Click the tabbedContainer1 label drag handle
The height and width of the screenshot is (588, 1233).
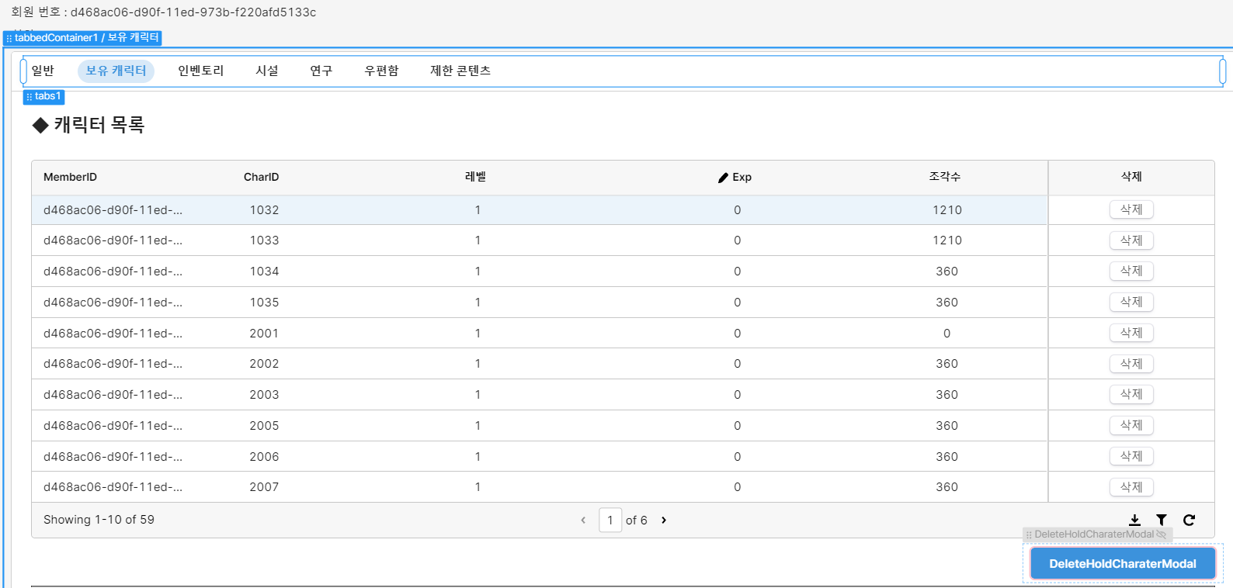click(x=9, y=38)
